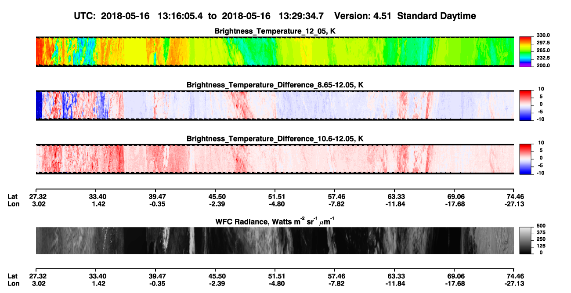571x293 pixels.
Task: Click the 'Lon' label above the WFC panel
Action: pos(13,204)
